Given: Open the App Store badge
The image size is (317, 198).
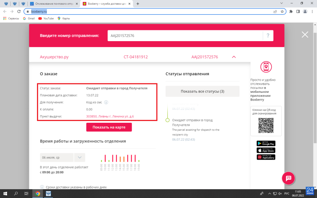Looking at the screenshot, I should click(266, 151).
